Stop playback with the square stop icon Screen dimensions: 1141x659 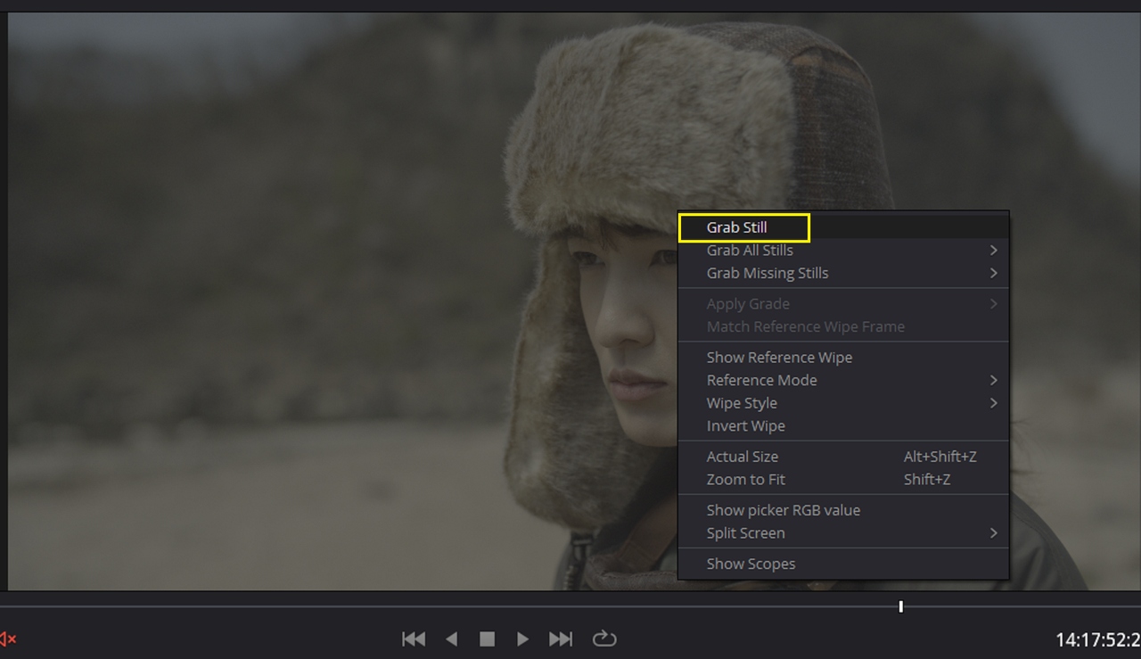(x=487, y=638)
